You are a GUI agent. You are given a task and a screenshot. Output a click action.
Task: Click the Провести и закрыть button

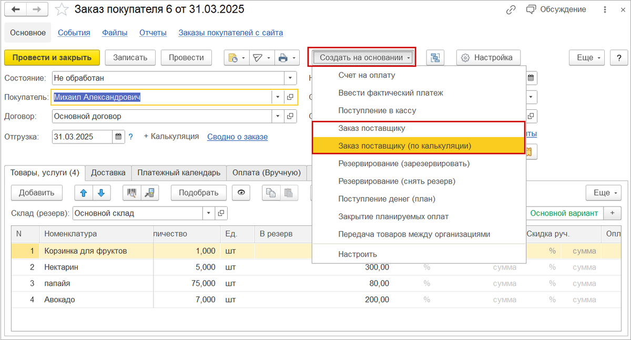click(x=52, y=58)
